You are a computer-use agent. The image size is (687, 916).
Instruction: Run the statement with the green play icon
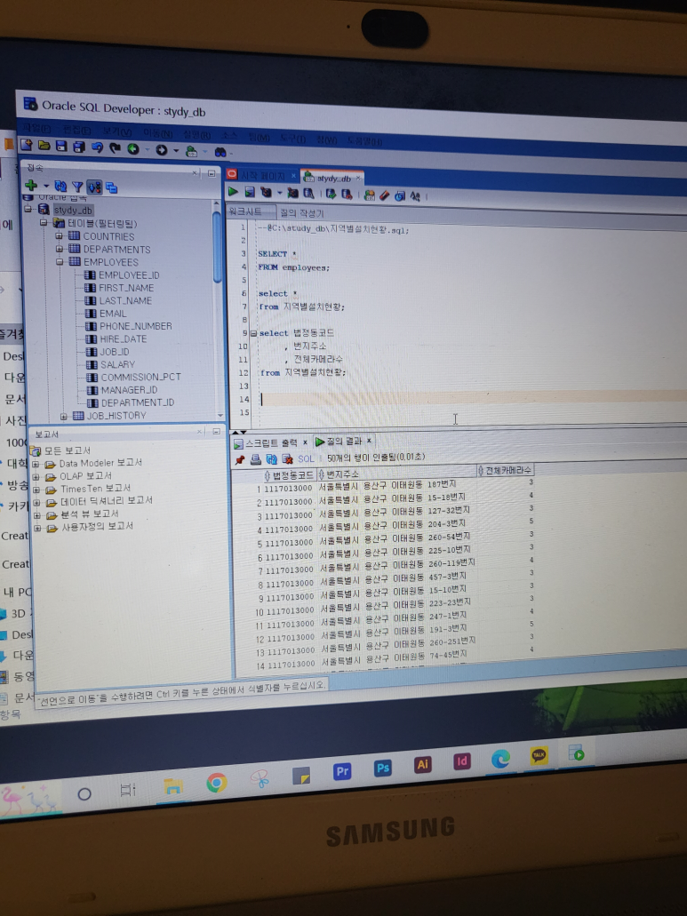click(233, 191)
